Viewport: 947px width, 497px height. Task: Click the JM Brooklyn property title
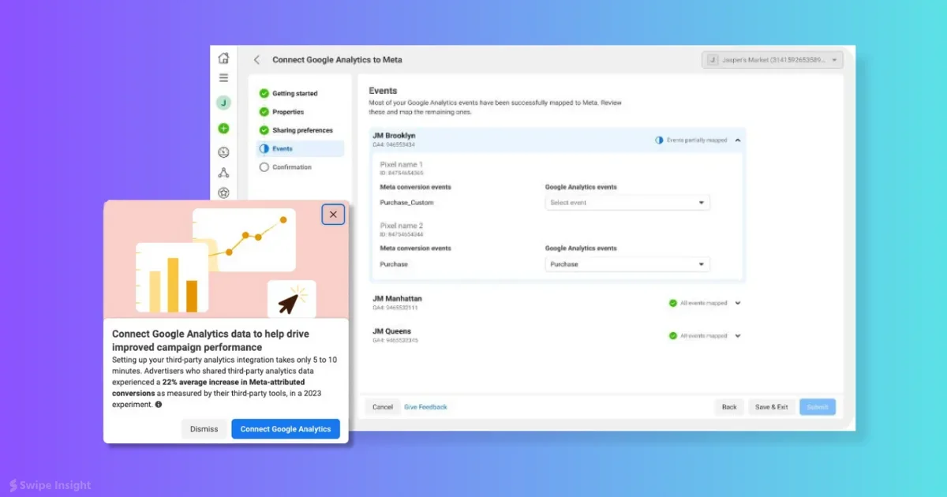(x=394, y=136)
